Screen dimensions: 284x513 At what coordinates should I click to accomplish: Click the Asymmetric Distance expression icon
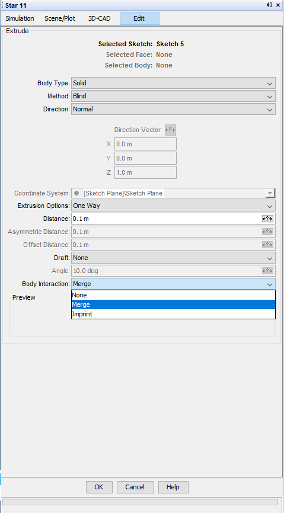267,232
